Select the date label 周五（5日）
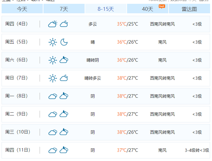The width and height of the screenshot is (212, 161). 16,42
